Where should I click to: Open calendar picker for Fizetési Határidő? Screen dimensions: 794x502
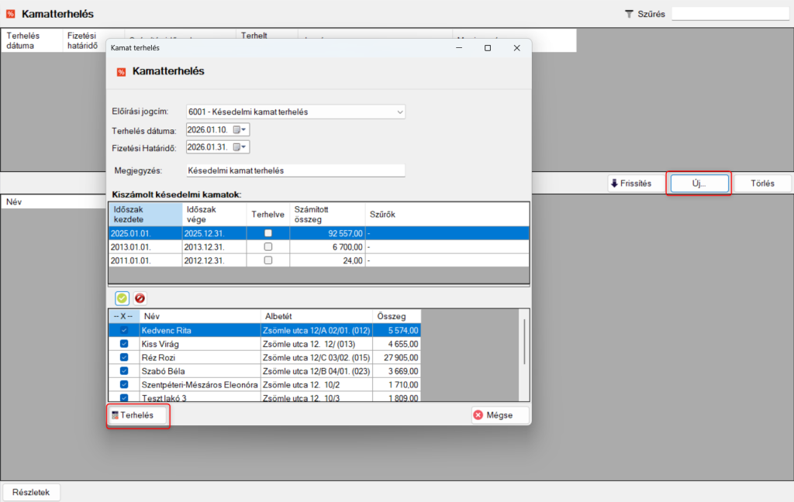pos(236,147)
